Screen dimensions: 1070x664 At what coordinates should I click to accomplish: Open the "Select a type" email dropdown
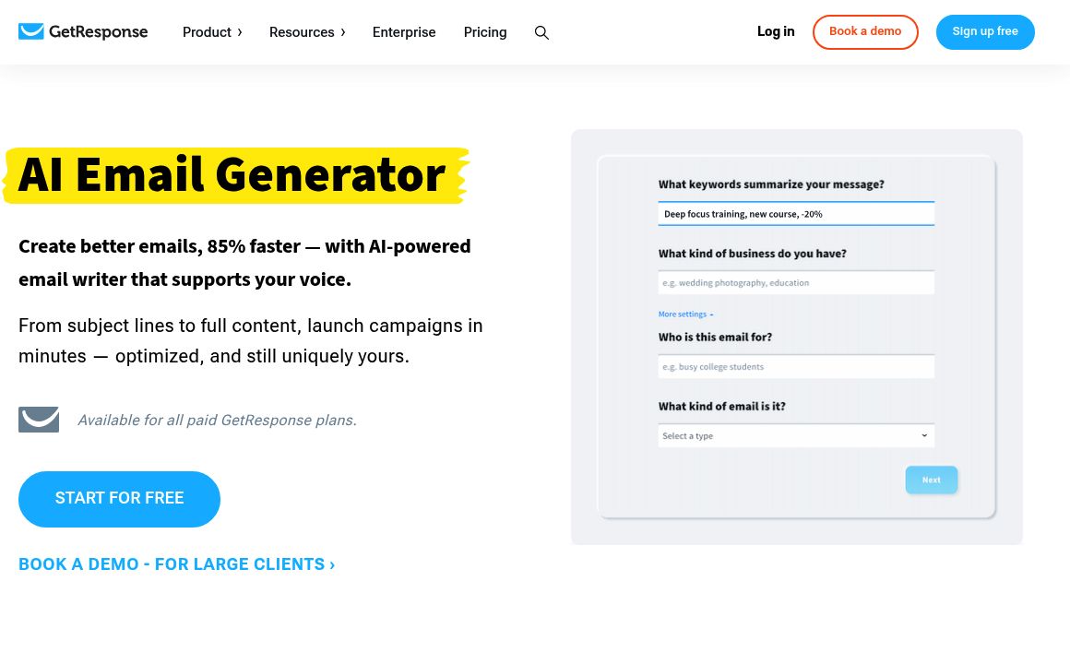796,435
